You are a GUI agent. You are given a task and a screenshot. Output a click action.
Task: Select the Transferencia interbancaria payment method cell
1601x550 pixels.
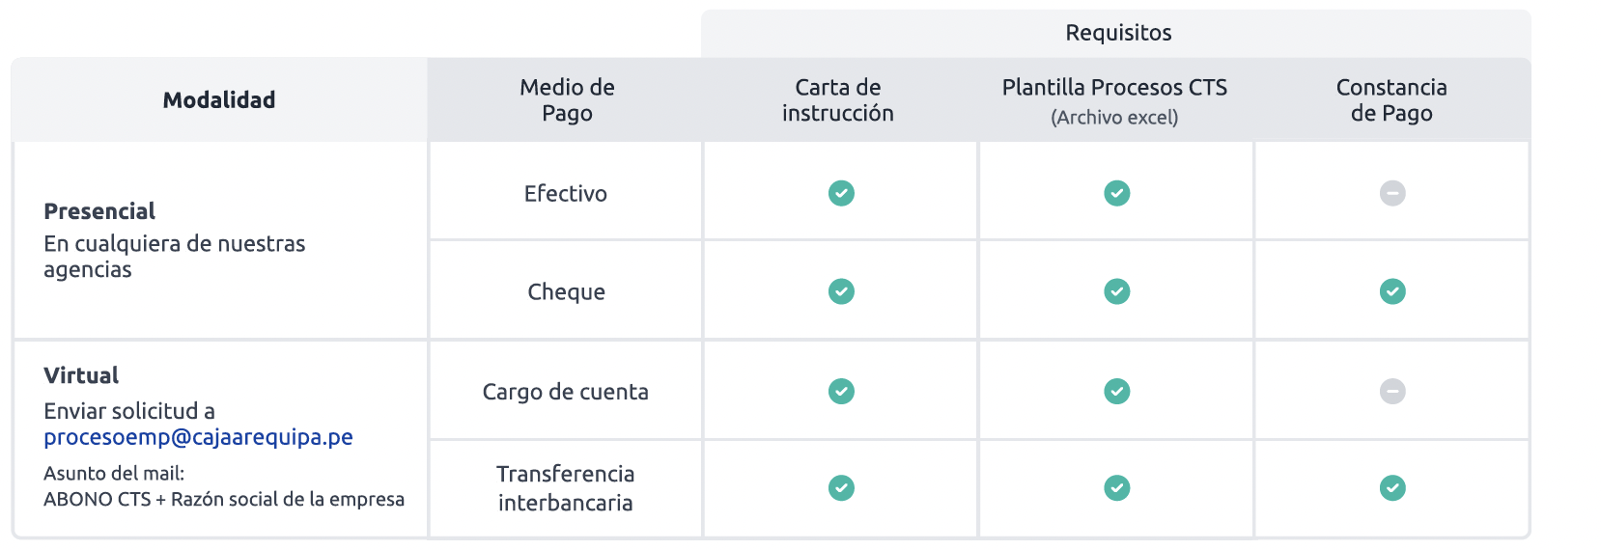pyautogui.click(x=566, y=488)
